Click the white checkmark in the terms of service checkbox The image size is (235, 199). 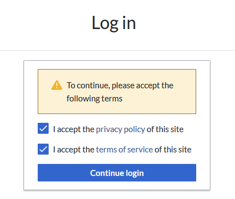43,149
